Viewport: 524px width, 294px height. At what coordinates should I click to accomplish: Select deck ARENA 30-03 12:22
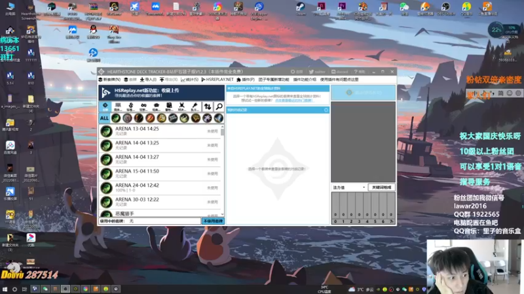point(160,202)
